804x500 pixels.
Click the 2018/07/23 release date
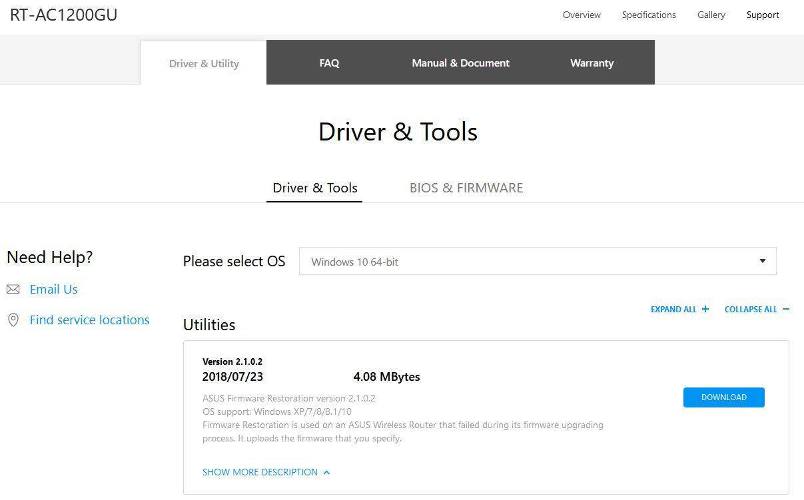232,377
